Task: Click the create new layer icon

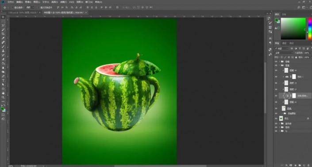Action: 304,165
